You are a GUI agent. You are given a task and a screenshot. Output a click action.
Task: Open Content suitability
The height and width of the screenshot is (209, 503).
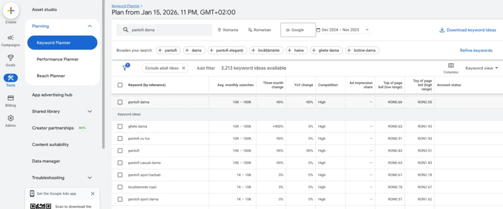[x=51, y=144]
